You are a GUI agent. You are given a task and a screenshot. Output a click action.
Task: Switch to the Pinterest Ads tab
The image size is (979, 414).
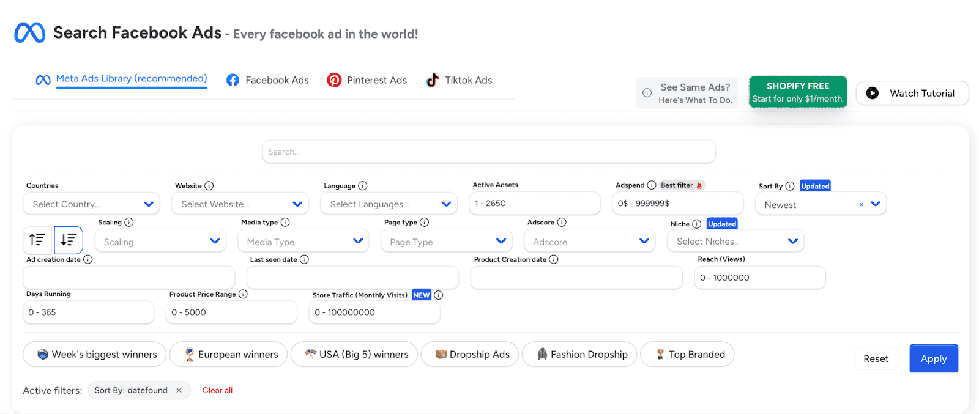point(367,80)
